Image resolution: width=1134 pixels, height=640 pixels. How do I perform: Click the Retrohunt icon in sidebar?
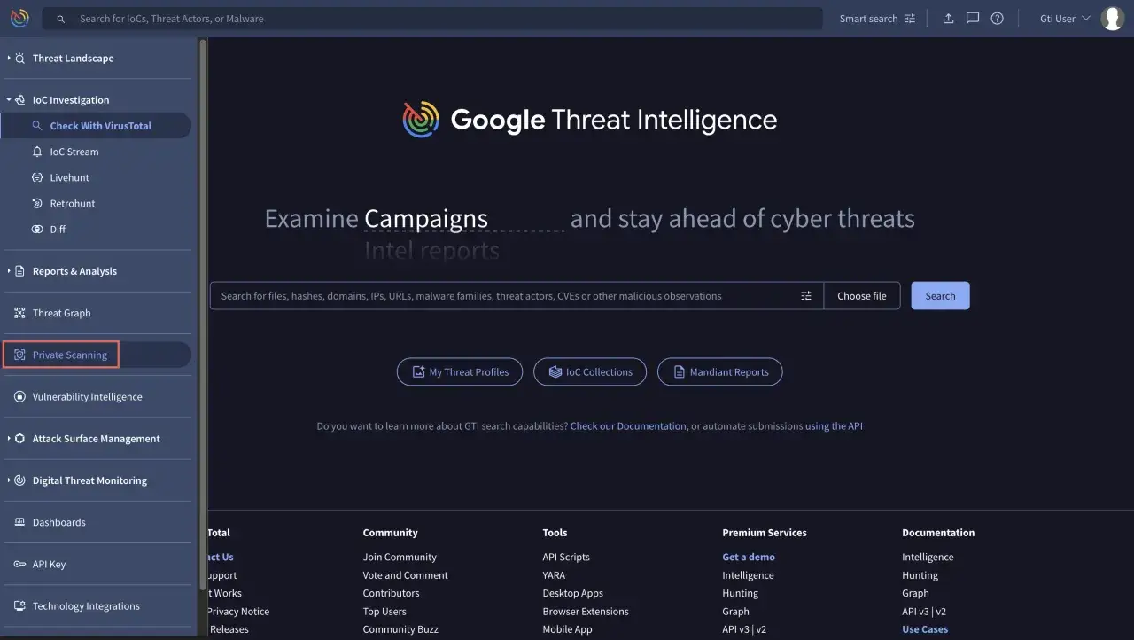point(37,203)
